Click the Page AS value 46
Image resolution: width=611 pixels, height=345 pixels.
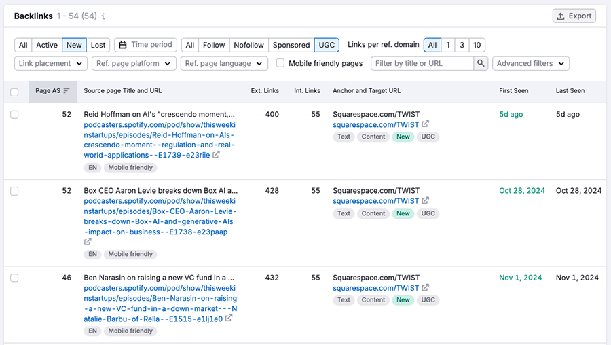pyautogui.click(x=67, y=278)
